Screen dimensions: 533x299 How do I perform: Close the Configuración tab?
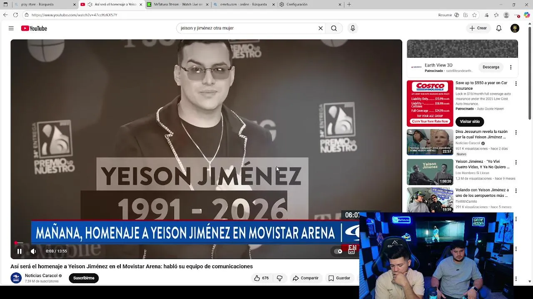coord(340,5)
